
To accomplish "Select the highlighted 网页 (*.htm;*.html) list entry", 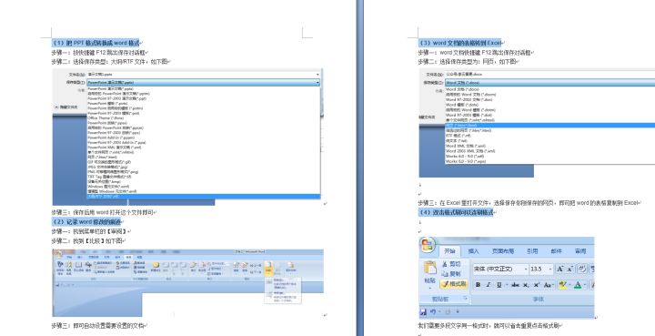I will (x=549, y=126).
